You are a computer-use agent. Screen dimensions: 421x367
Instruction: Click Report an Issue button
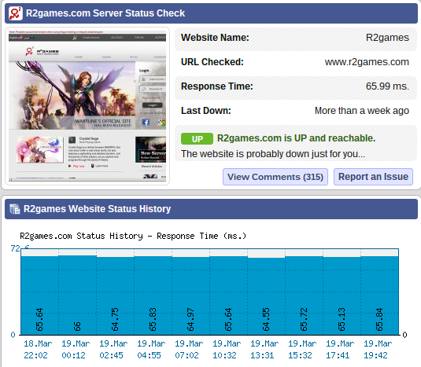tap(373, 177)
